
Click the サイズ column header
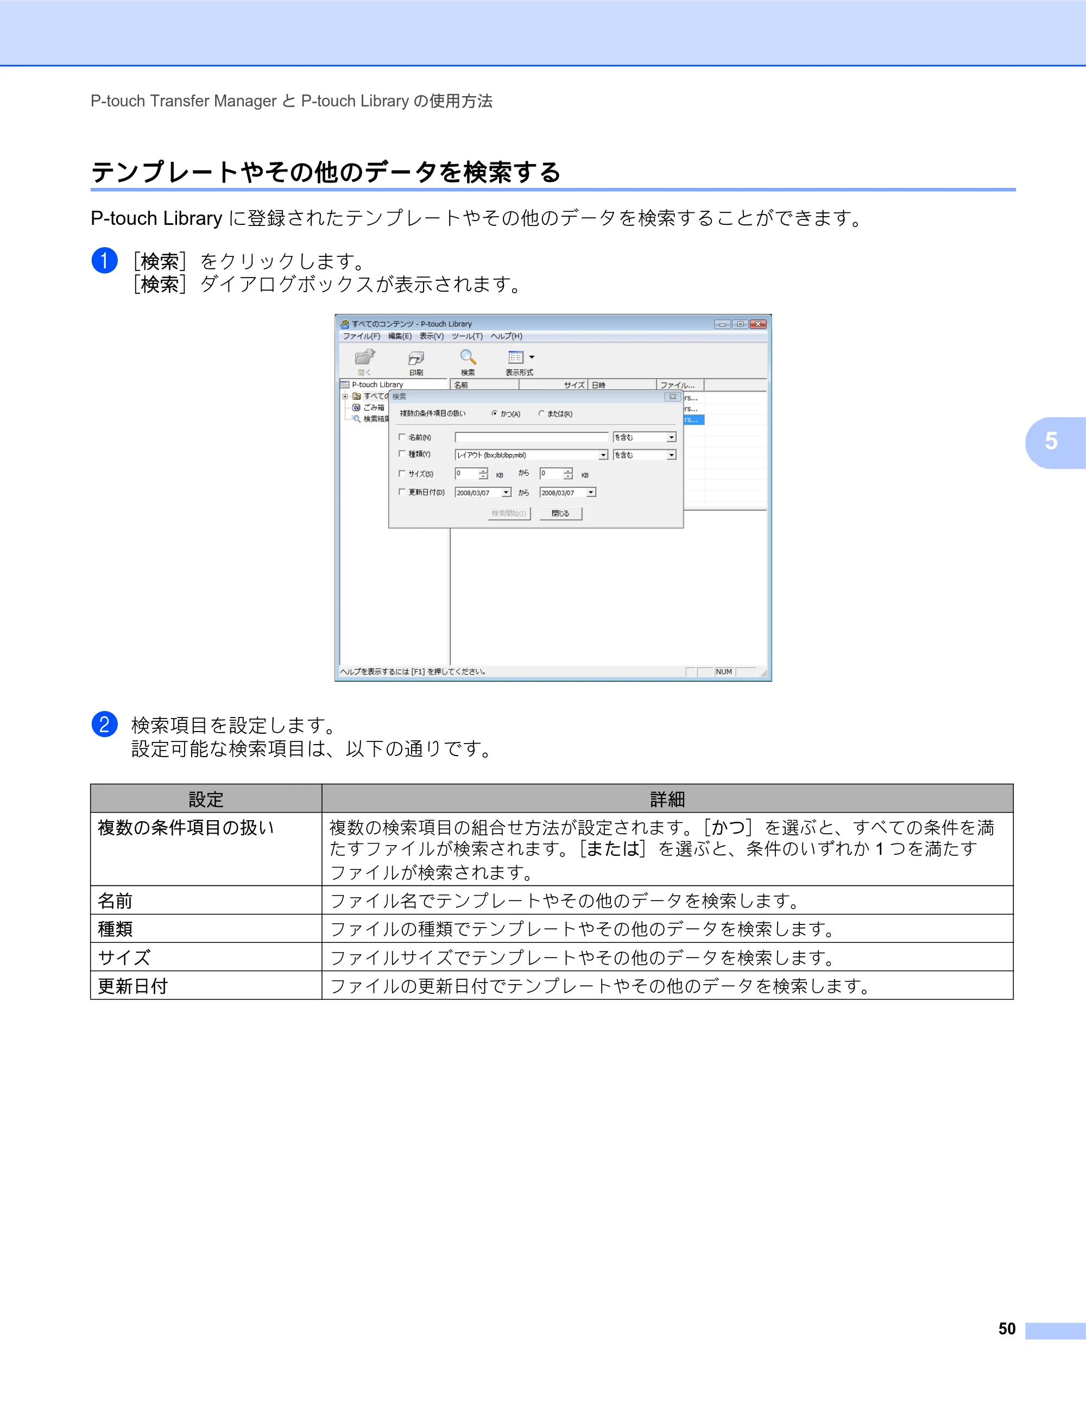553,385
